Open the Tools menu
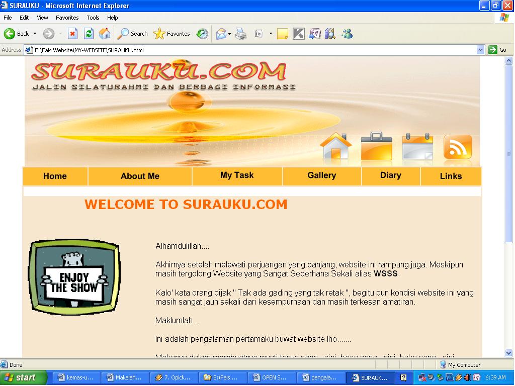The height and width of the screenshot is (386, 515). (93, 18)
